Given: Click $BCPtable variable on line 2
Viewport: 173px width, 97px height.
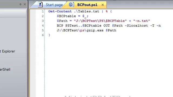Looking at the screenshot, I should tap(66, 16).
